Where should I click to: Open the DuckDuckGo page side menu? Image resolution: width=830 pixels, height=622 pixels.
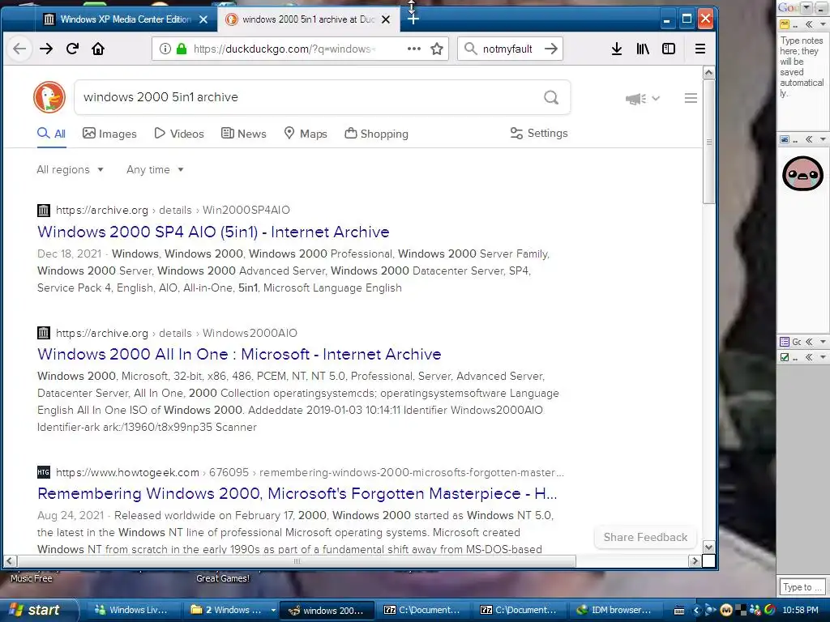coord(691,98)
